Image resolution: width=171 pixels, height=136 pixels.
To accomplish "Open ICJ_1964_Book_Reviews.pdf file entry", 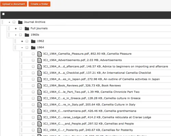I will pyautogui.click(x=82, y=86).
